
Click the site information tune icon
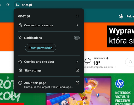[17, 5]
